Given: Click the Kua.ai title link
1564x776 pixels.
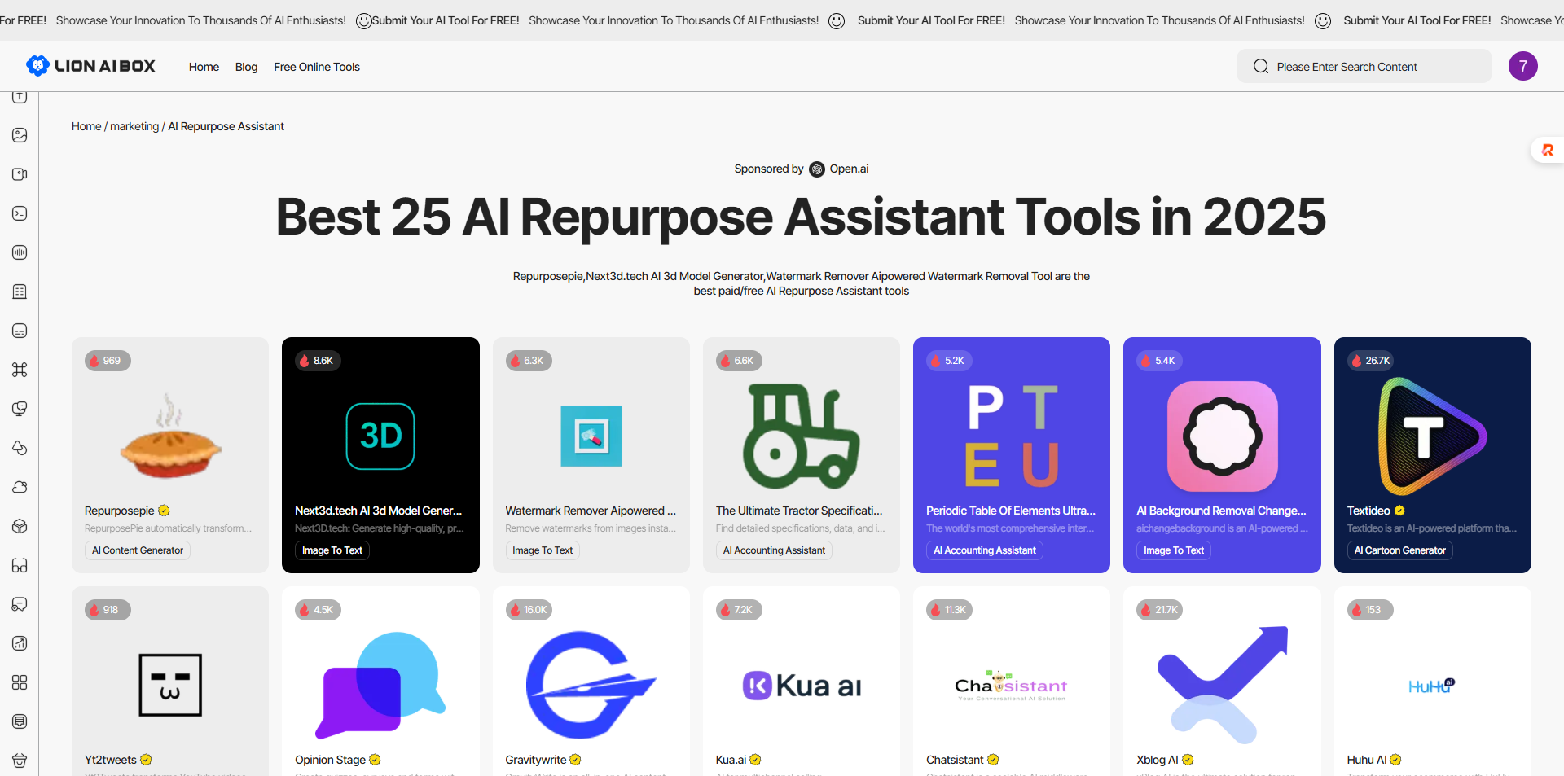Looking at the screenshot, I should [731, 760].
